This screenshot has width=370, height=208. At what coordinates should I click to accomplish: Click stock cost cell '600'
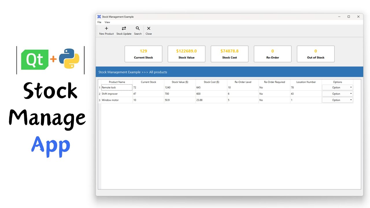[212, 94]
